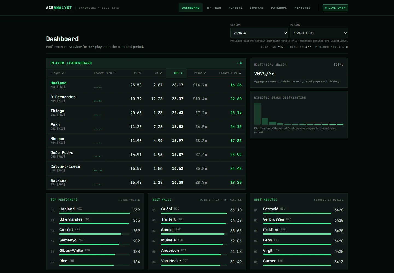Click B.Fernandes' price £10.4m
Screen dimensions: 394x273
pos(200,99)
